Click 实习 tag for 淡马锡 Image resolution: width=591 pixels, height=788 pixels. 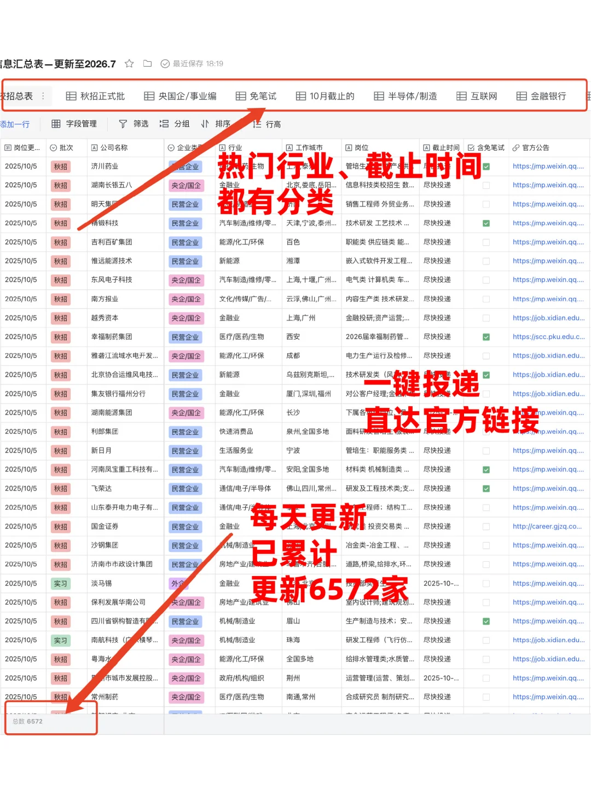60,584
